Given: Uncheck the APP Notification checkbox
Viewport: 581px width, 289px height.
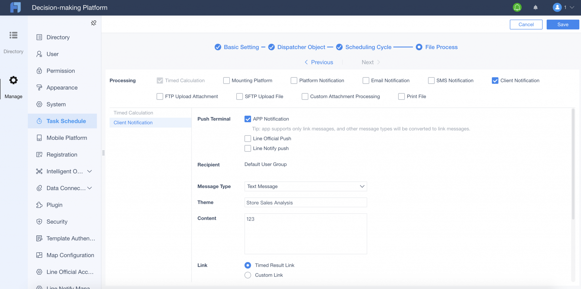Looking at the screenshot, I should pyautogui.click(x=248, y=119).
